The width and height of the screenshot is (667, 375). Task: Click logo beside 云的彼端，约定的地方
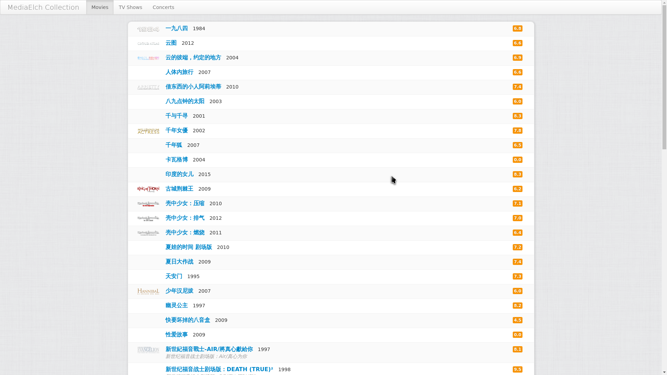click(x=148, y=58)
